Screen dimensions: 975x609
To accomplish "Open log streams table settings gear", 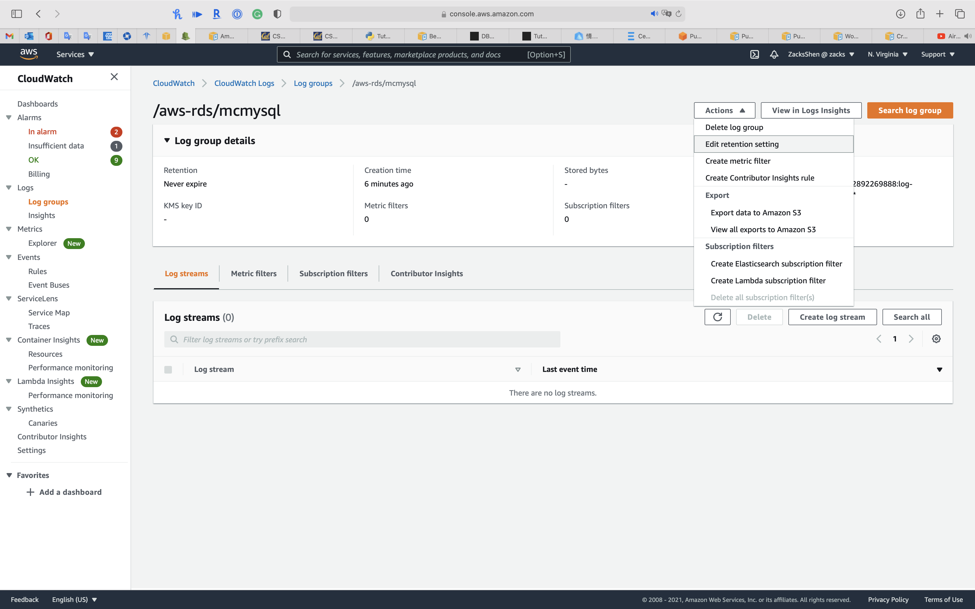I will coord(936,339).
